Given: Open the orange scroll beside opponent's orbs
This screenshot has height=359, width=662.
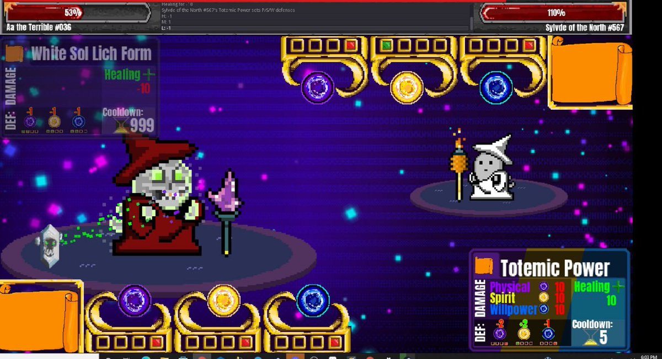Looking at the screenshot, I should tap(590, 72).
